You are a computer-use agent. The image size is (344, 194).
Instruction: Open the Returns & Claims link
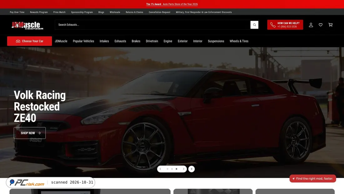tap(134, 12)
